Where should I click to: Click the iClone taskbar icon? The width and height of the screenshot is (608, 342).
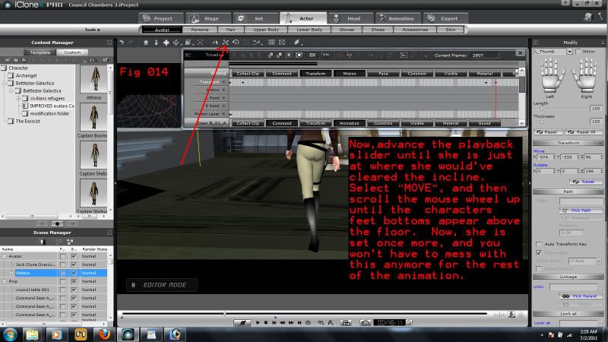pyautogui.click(x=128, y=334)
